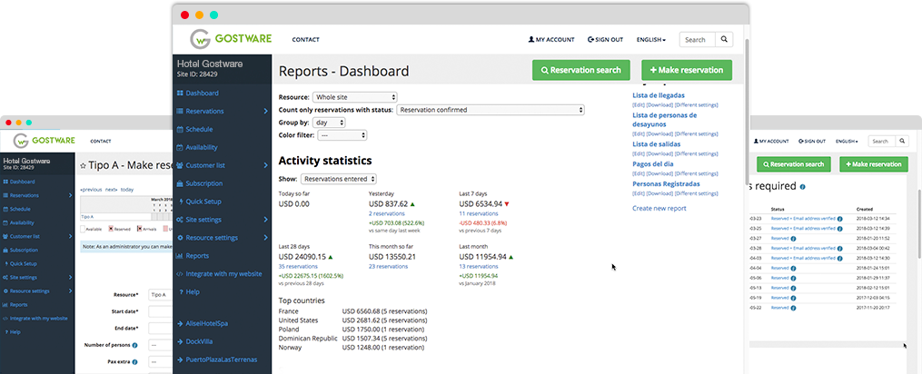
Task: Click 'Different settings' under Lista de personas de desayunos
Action: pyautogui.click(x=696, y=133)
